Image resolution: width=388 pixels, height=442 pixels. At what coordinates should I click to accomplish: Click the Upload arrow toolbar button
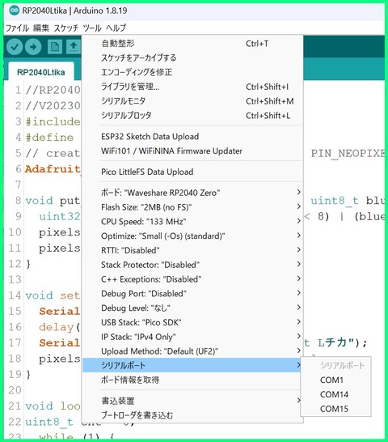[x=33, y=47]
